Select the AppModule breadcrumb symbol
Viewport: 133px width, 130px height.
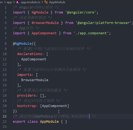57,2
